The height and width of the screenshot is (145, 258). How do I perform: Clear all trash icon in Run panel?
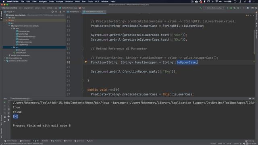point(8,120)
